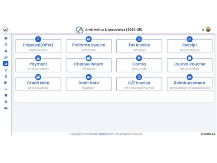Open the list icon in sidebar
Screen dimensions: 217x163
6,89
